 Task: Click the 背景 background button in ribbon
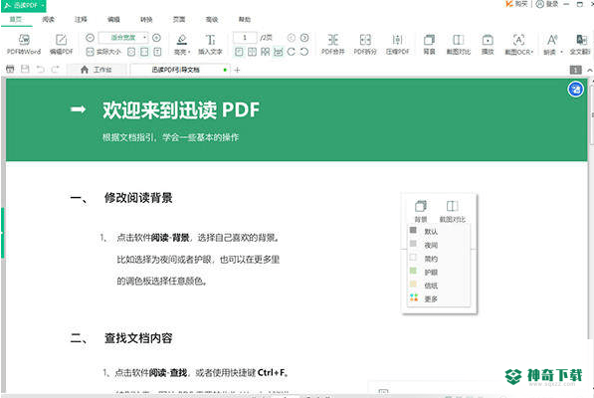[x=429, y=45]
